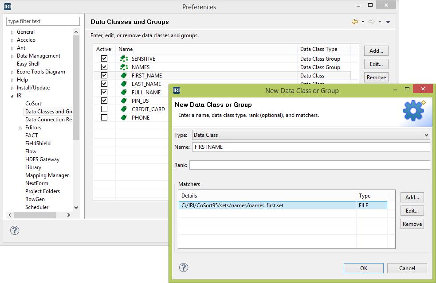Uncheck the NAMES active checkbox
This screenshot has width=436, height=283.
coord(104,67)
